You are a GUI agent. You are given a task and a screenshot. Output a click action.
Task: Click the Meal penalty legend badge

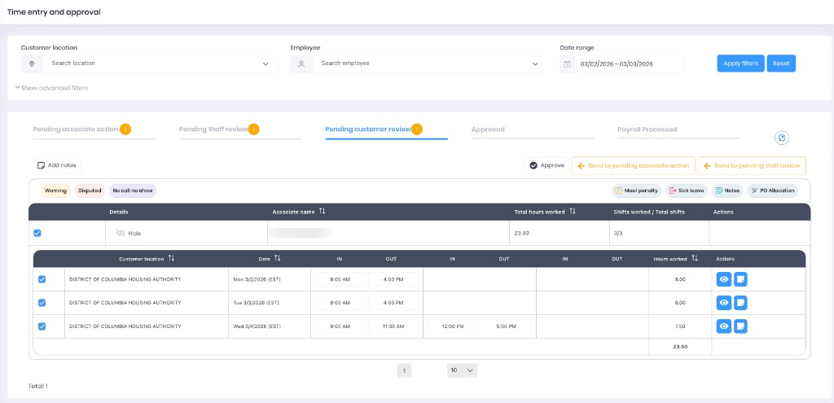[x=637, y=191]
